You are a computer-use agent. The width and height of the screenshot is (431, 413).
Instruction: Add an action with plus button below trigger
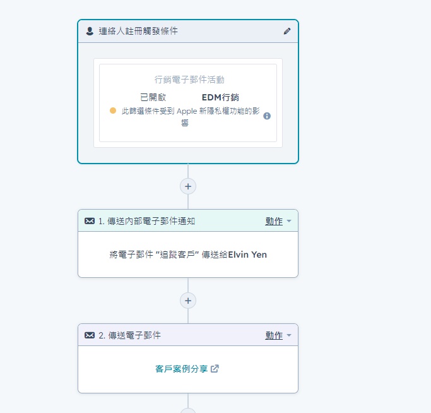pos(188,186)
